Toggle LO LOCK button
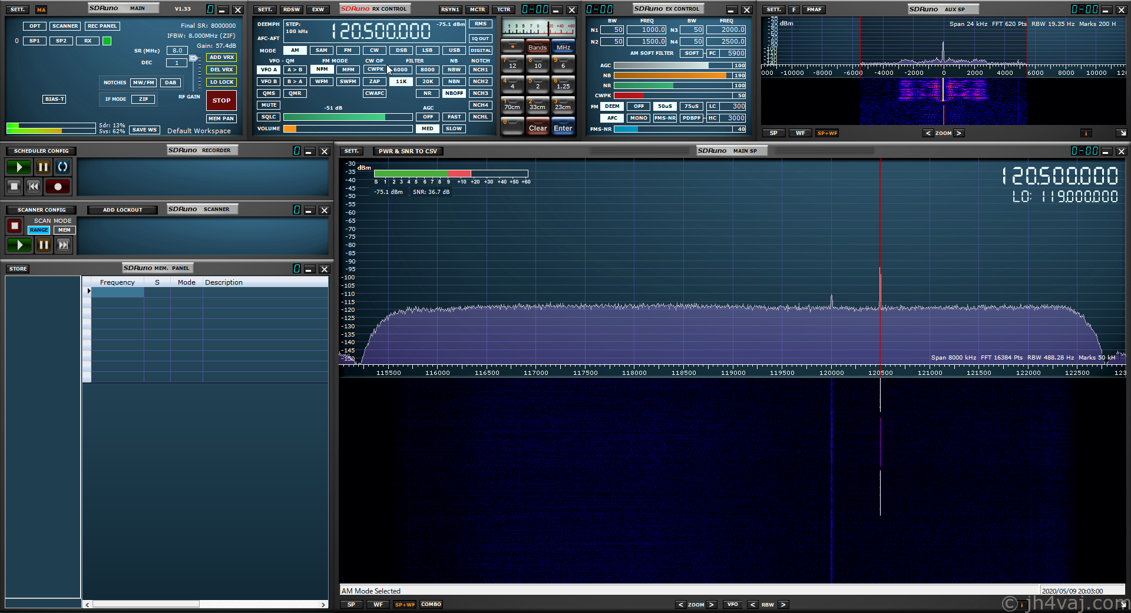 pos(221,82)
